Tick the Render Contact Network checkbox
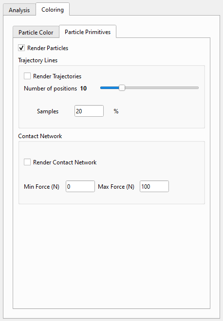 (x=27, y=162)
